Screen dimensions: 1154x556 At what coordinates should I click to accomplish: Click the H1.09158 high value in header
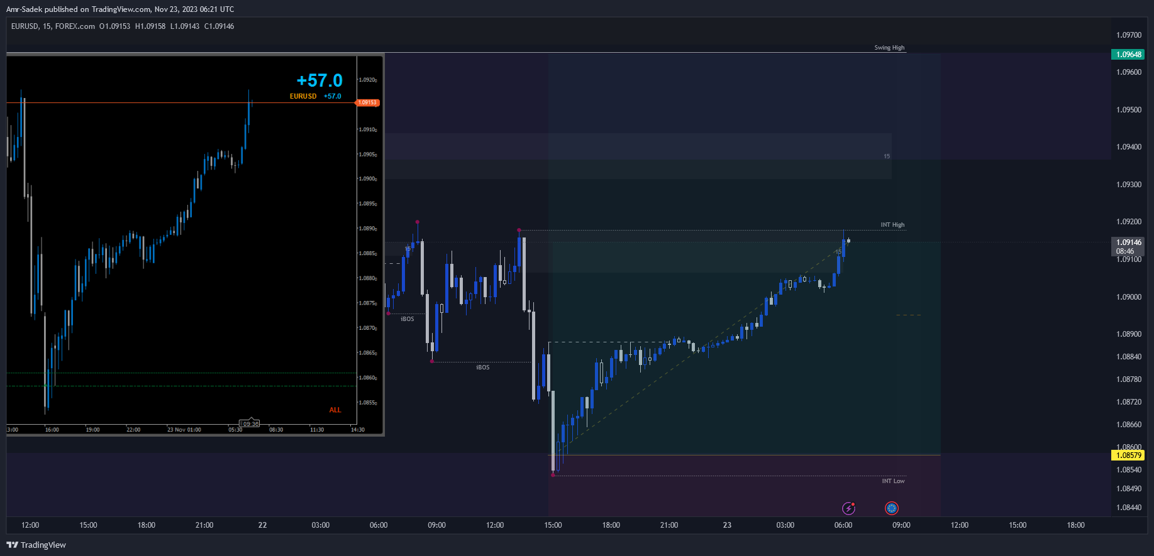(150, 26)
